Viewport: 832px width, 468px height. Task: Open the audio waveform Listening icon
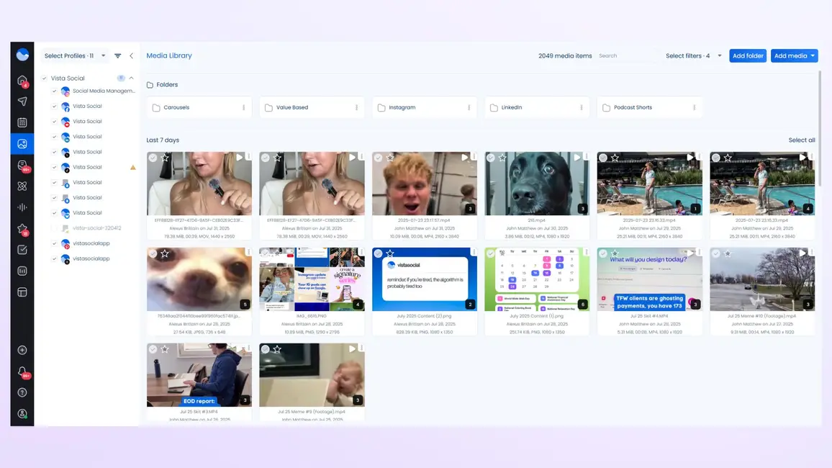pyautogui.click(x=22, y=207)
